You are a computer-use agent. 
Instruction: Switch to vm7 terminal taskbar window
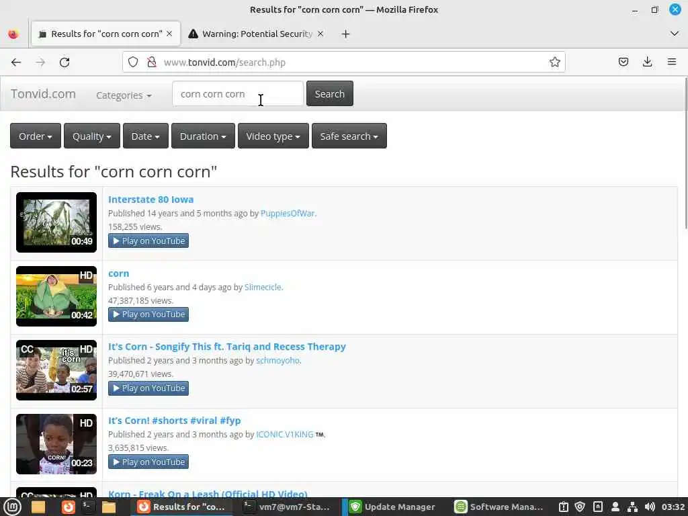click(287, 507)
